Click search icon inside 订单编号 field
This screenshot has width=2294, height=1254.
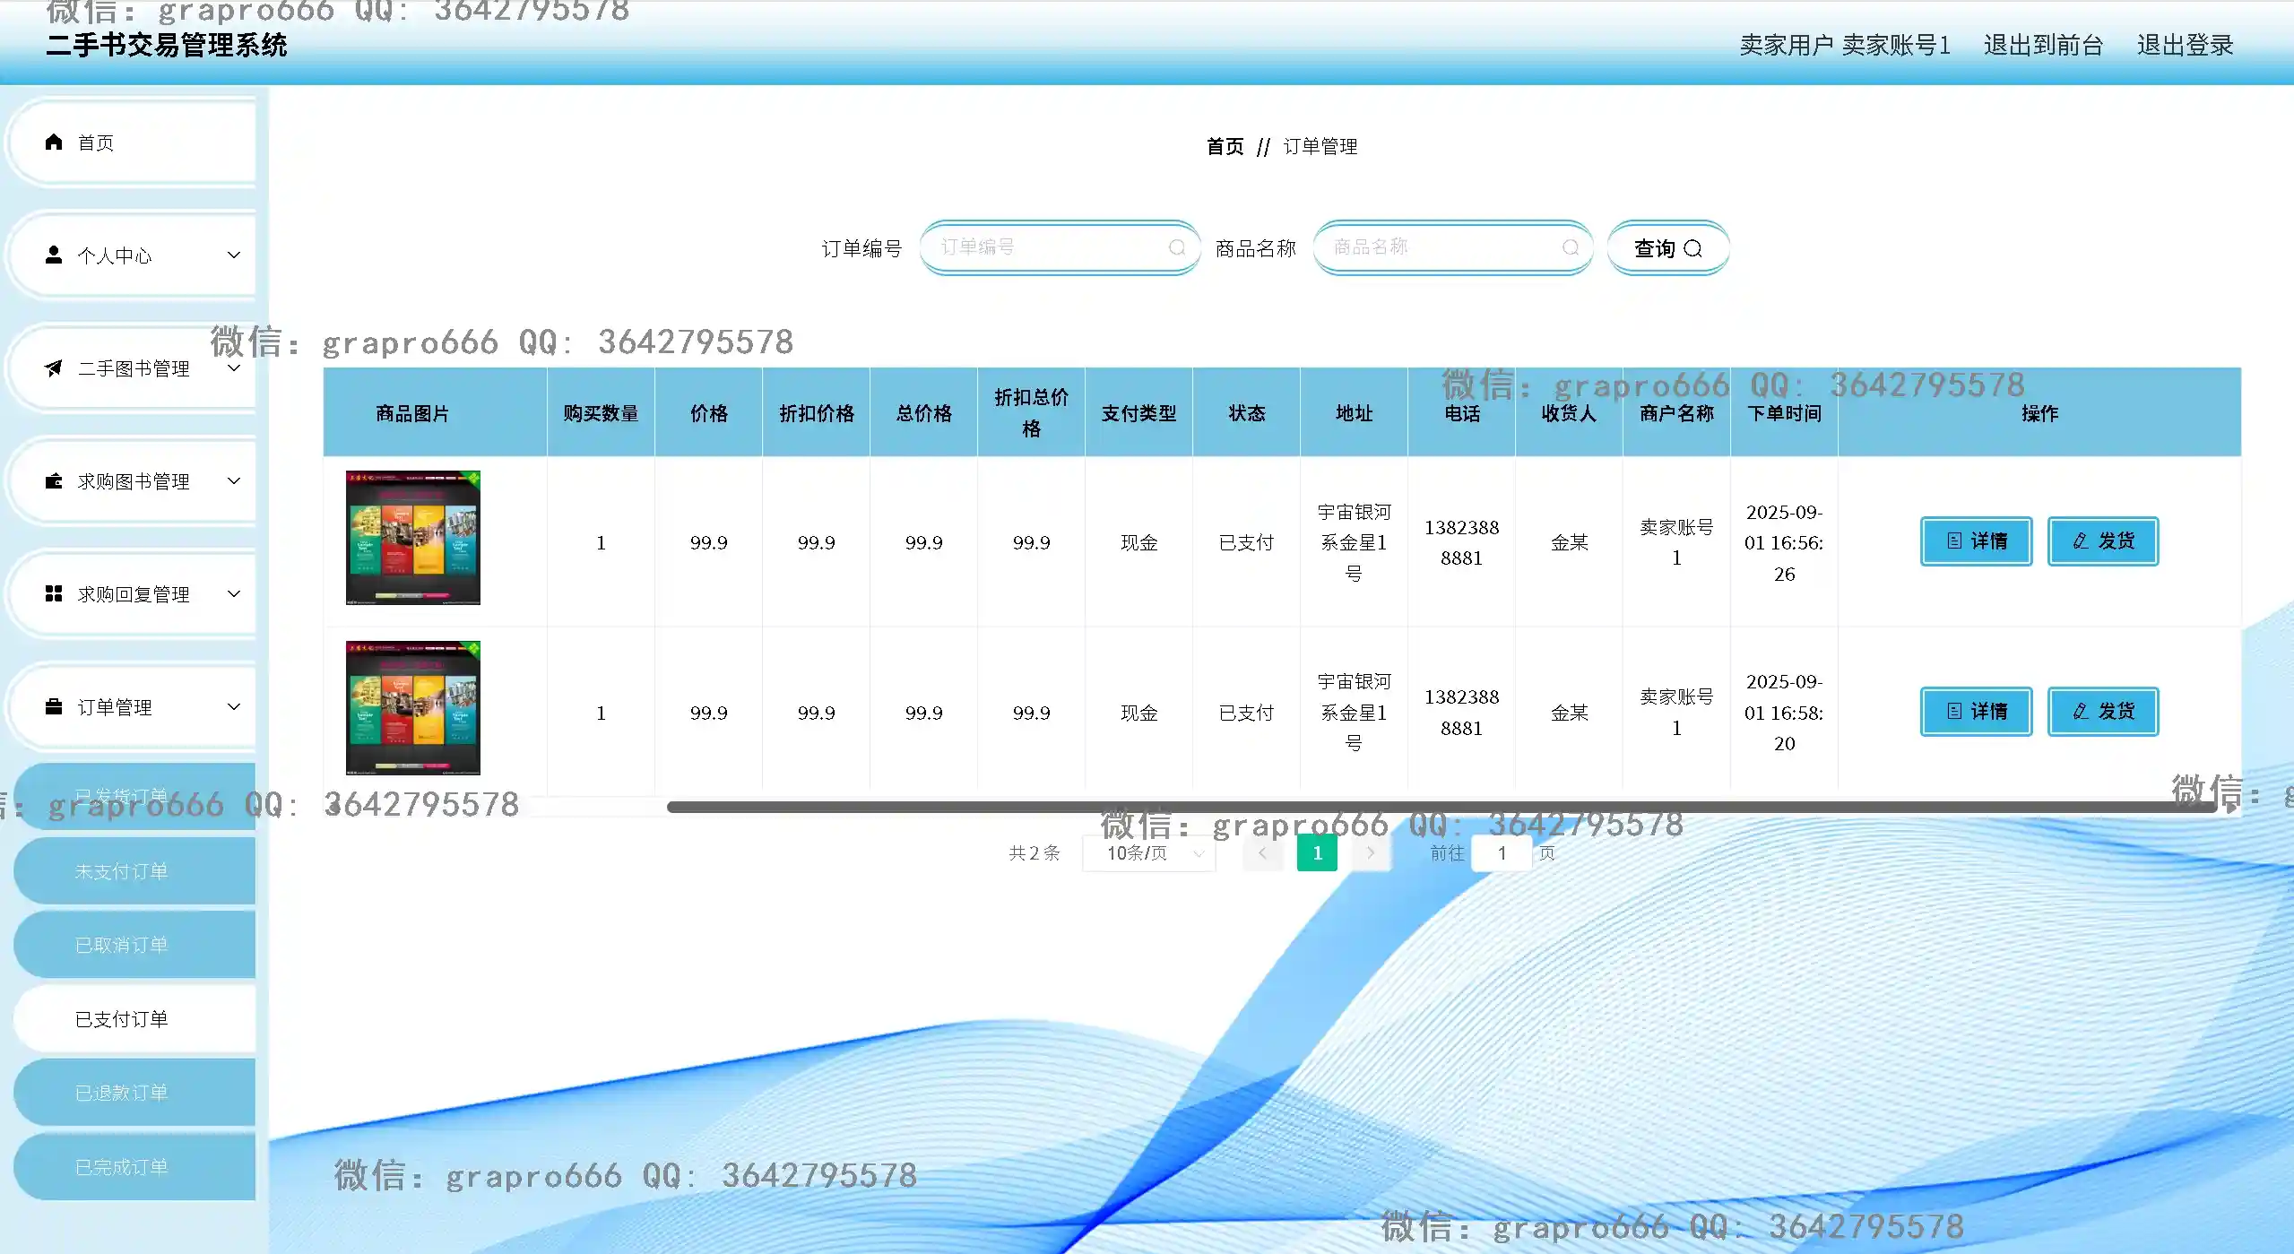(x=1176, y=248)
